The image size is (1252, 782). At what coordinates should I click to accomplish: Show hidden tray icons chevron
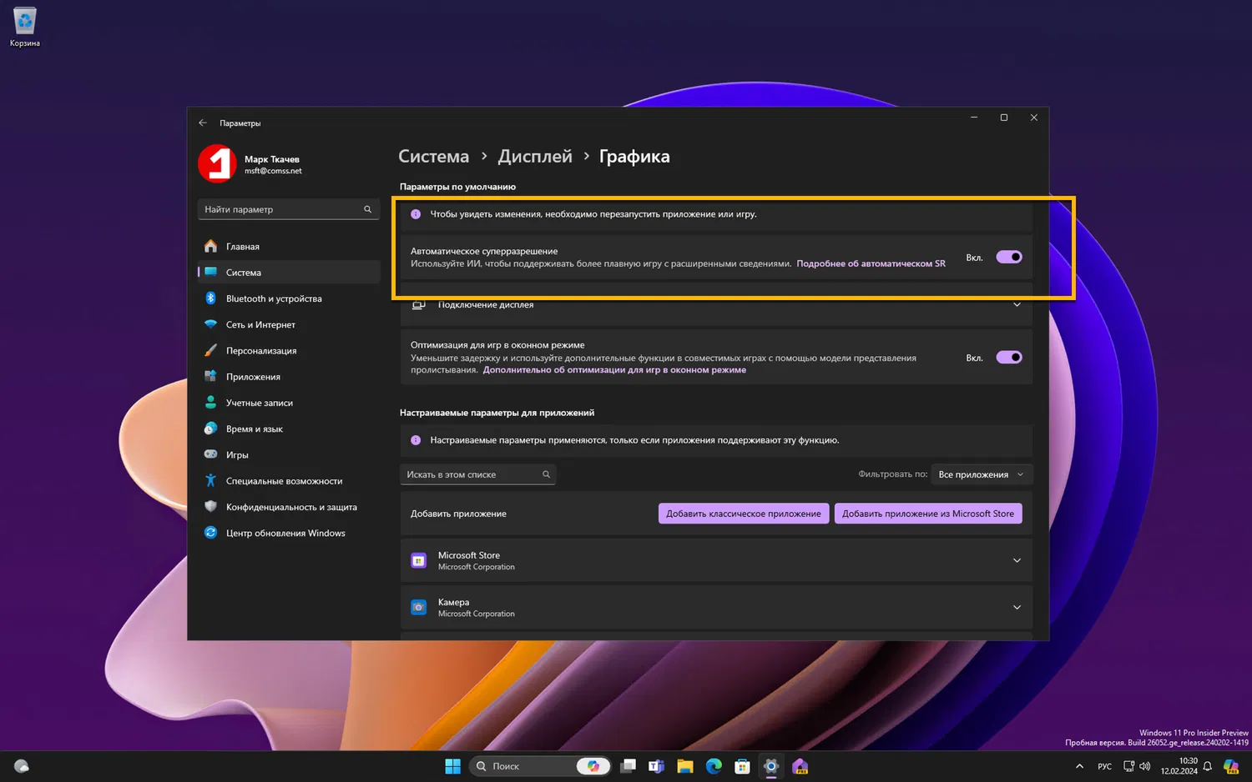[x=1079, y=766]
